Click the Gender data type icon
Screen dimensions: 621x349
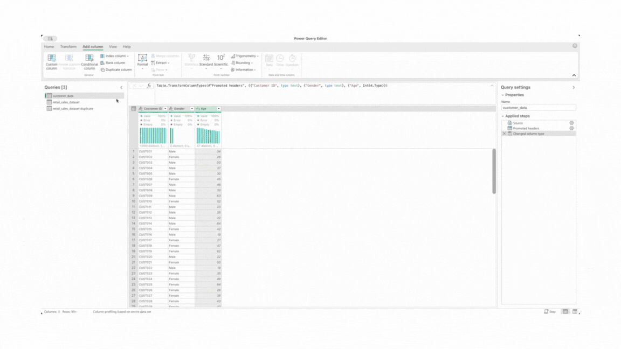click(171, 108)
